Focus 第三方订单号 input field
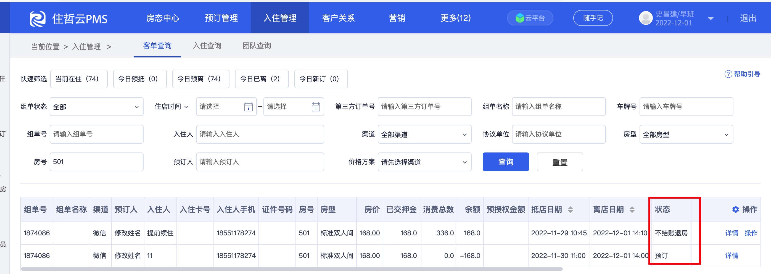The image size is (771, 274). click(424, 107)
